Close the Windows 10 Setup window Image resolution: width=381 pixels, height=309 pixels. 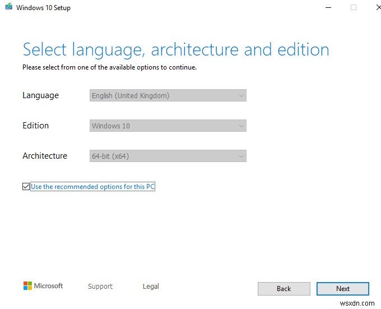point(378,7)
